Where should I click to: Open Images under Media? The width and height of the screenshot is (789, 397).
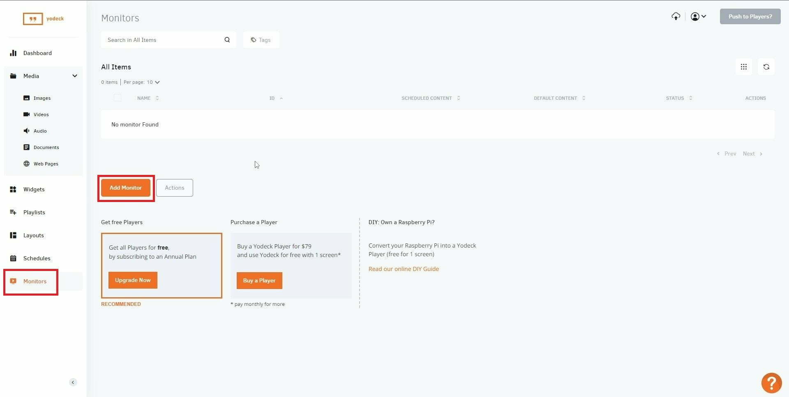[x=42, y=98]
